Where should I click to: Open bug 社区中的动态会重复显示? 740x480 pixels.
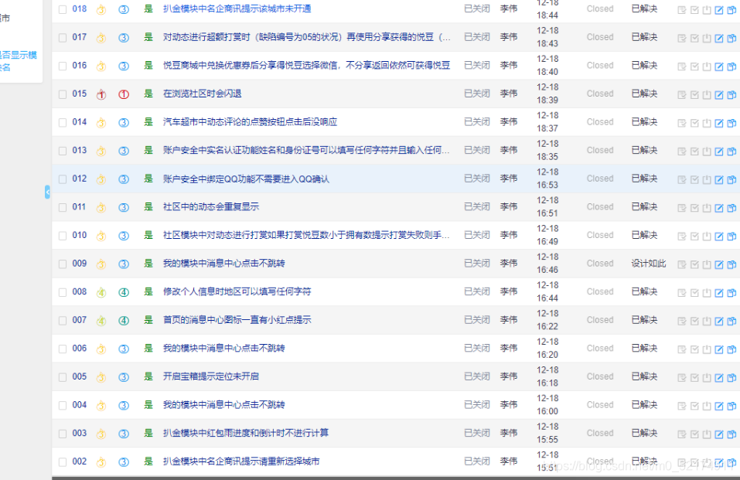tap(211, 206)
